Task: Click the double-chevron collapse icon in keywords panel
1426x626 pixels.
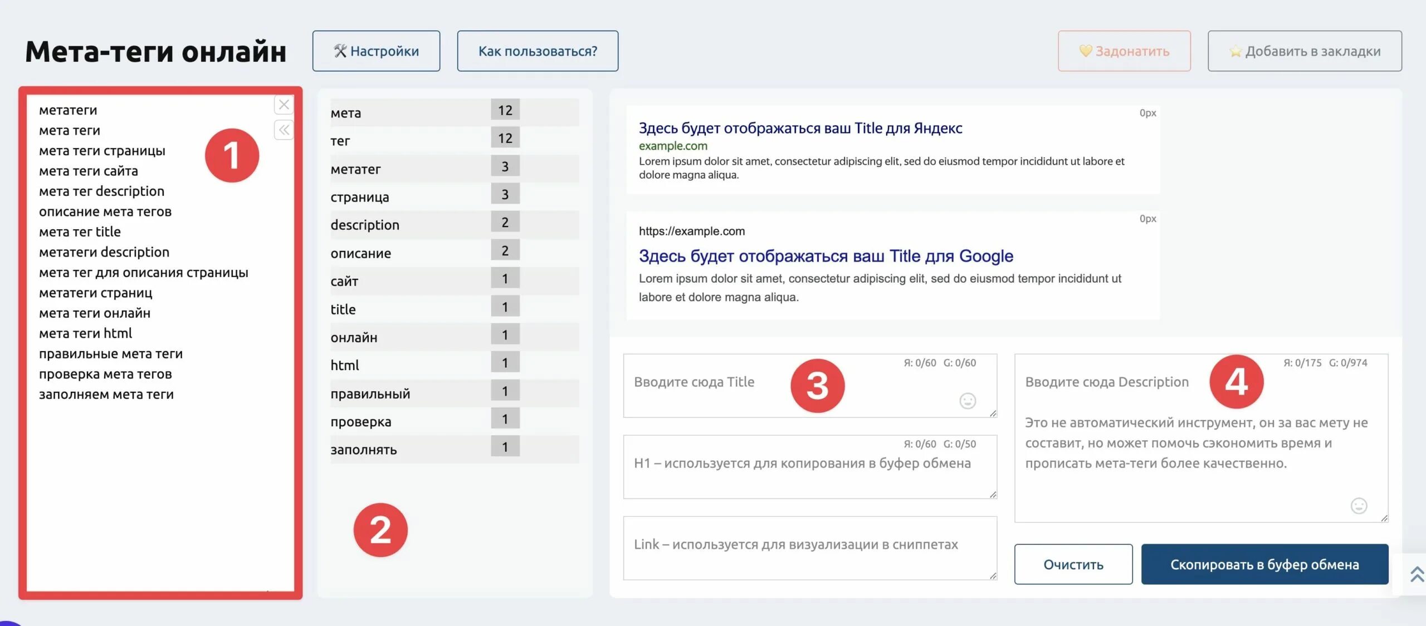Action: pos(284,130)
